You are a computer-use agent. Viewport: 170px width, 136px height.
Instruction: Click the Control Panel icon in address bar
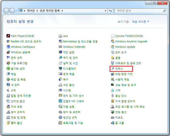point(21,10)
